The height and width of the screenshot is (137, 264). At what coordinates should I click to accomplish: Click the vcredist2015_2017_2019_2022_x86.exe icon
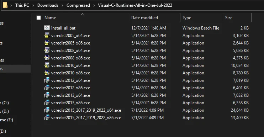47,117
